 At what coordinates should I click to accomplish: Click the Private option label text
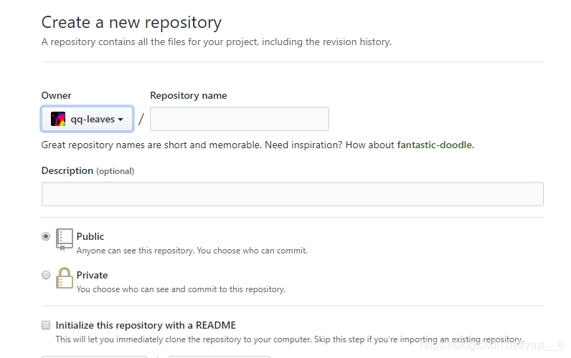tap(92, 275)
